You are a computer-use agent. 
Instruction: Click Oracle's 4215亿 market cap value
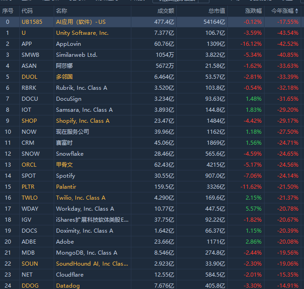coord(216,165)
